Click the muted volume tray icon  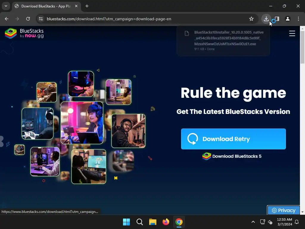click(270, 222)
